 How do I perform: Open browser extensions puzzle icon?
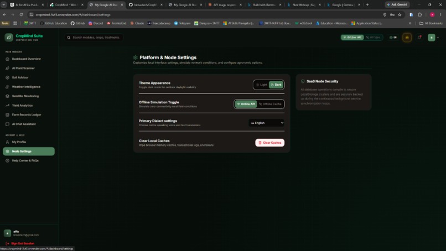(x=420, y=15)
